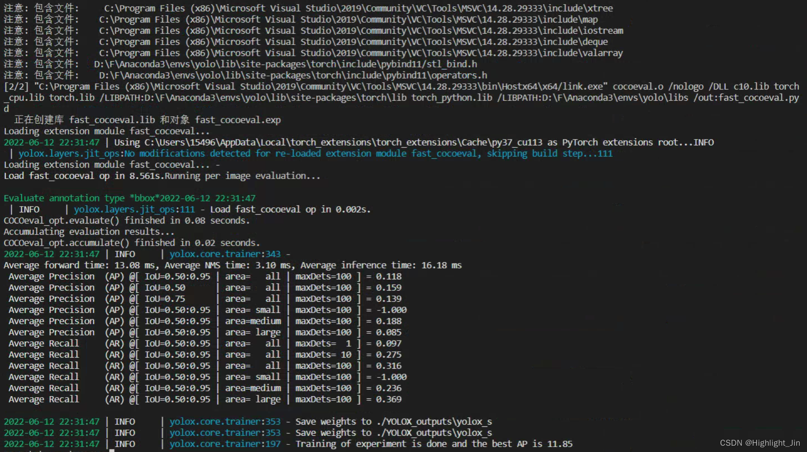
Task: Click 'yolox.core.trainer:197' source reference
Action: tap(225, 444)
